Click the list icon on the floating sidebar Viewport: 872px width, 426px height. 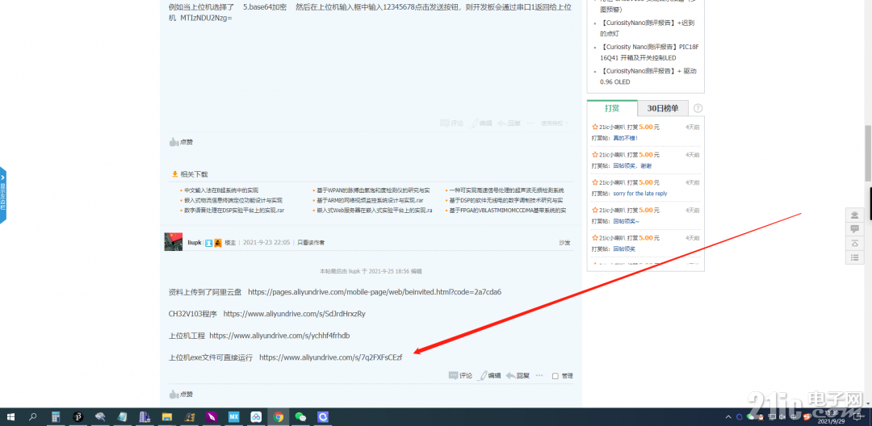(x=855, y=257)
